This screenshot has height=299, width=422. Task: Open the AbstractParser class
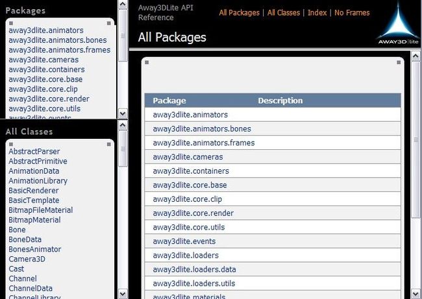(34, 151)
